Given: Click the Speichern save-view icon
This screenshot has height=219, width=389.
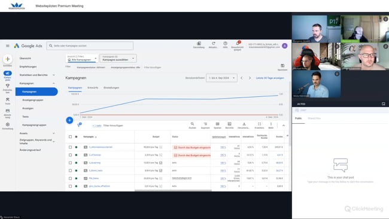Looking at the screenshot, I should pyautogui.click(x=282, y=66).
